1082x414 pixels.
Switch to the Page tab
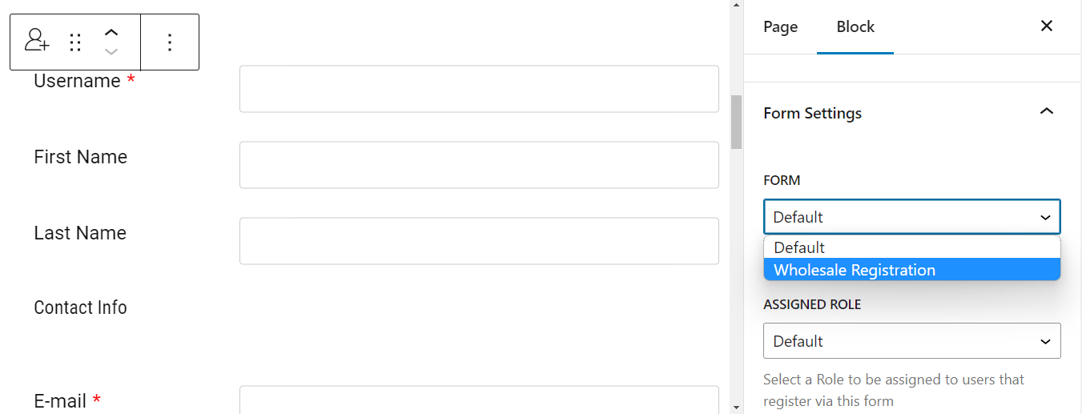780,26
